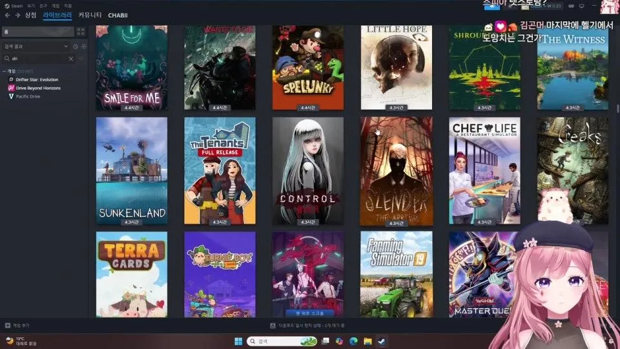Click the Drive Beyond Horizons pink icon

point(11,88)
